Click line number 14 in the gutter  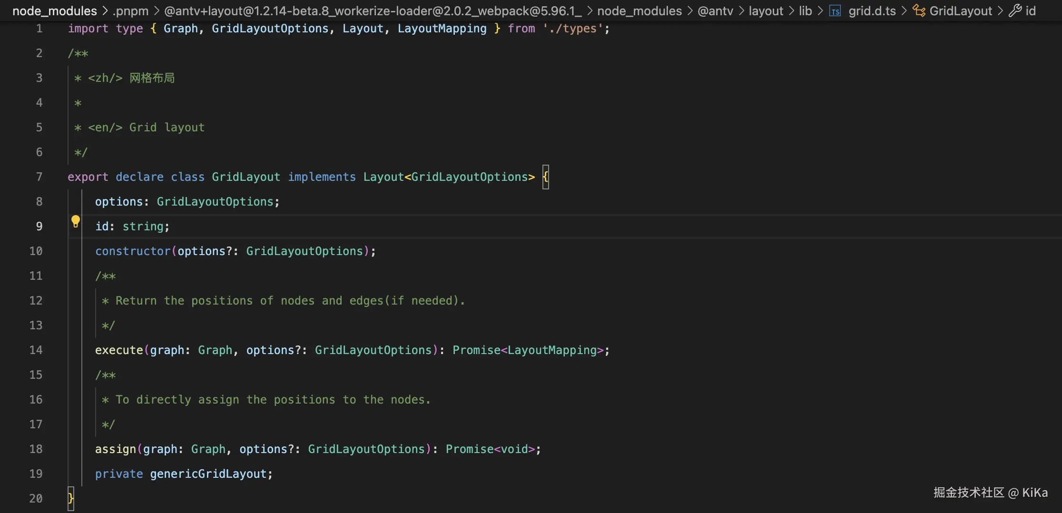click(36, 350)
